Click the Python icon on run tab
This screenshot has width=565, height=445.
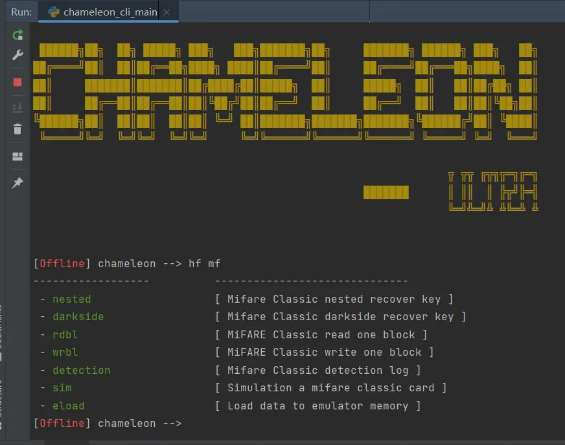tap(54, 12)
